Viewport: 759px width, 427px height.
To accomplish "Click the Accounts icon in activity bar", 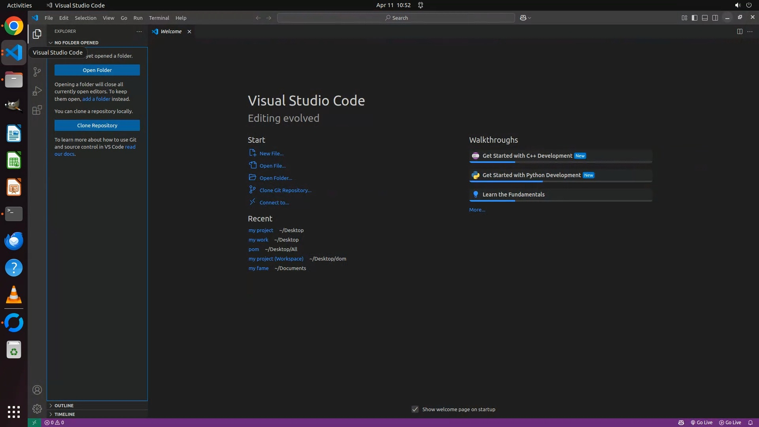I will [x=37, y=390].
